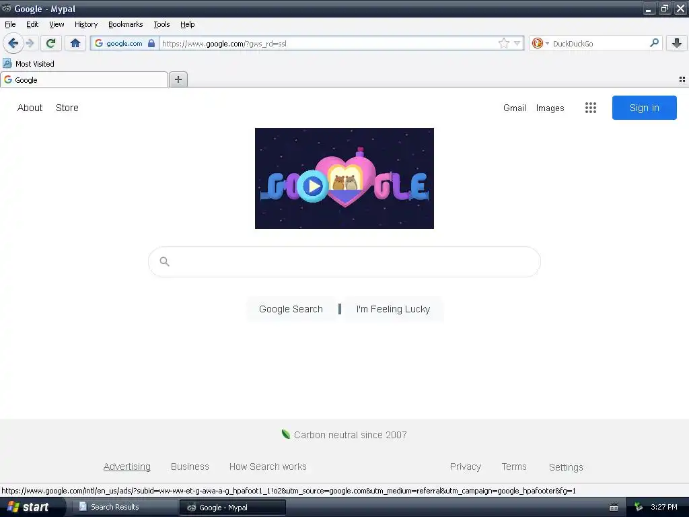
Task: Click the Windows Start button
Action: 32,507
